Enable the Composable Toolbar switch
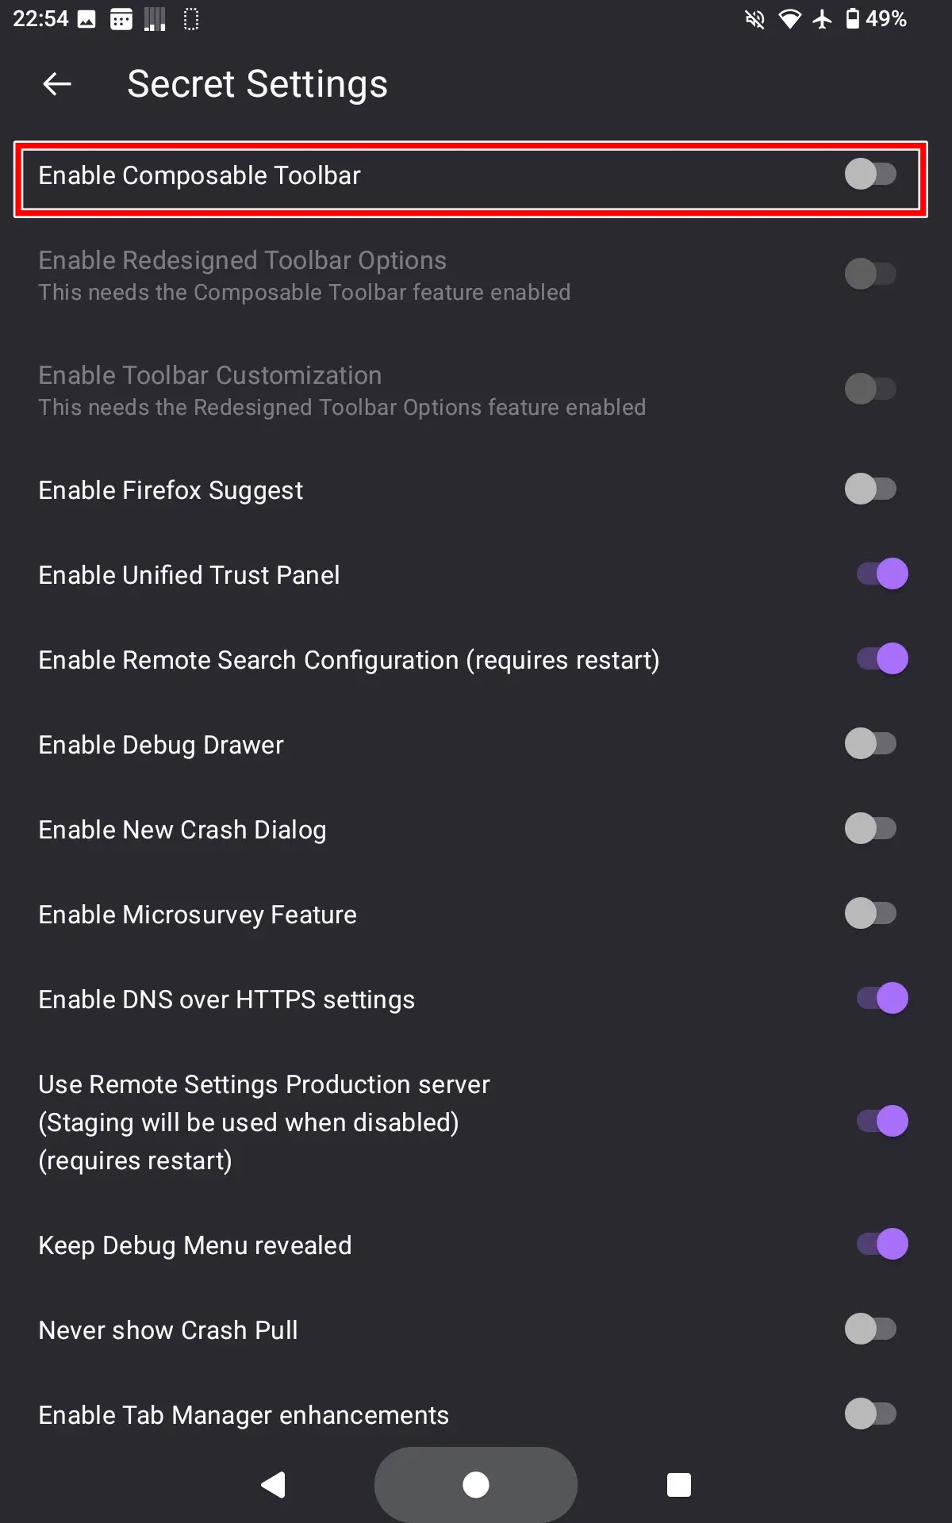 tap(870, 175)
